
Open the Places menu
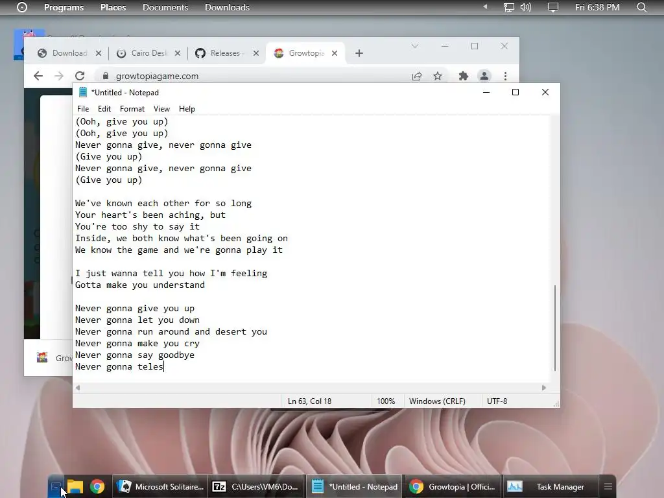113,7
